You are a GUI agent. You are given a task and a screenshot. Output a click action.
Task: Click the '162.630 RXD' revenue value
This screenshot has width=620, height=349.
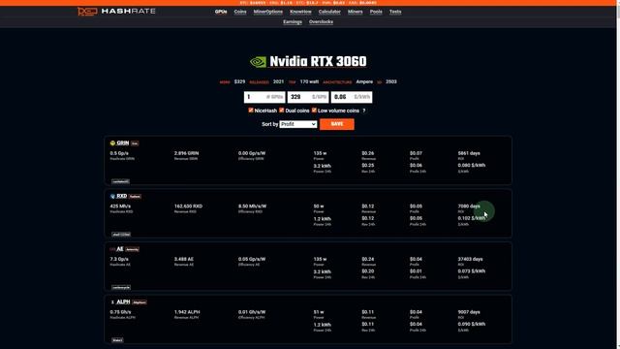tap(189, 206)
